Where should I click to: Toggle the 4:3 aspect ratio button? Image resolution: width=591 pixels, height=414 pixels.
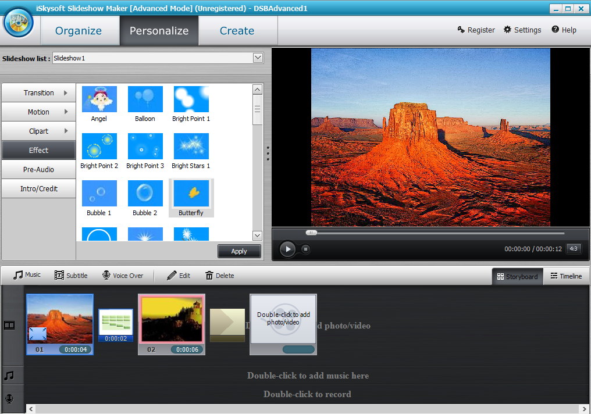coord(573,248)
